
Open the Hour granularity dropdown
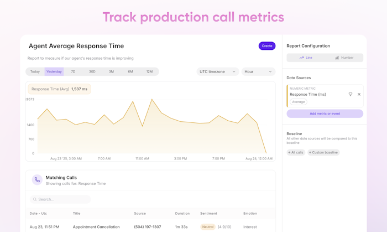[x=258, y=71]
